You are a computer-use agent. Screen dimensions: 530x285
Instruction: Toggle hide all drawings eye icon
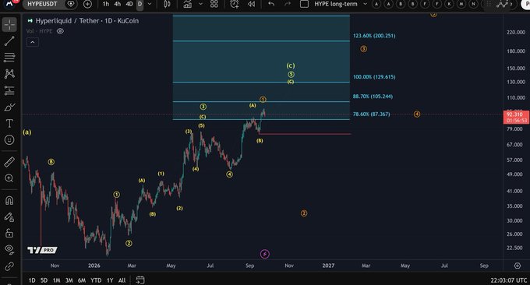click(x=9, y=249)
